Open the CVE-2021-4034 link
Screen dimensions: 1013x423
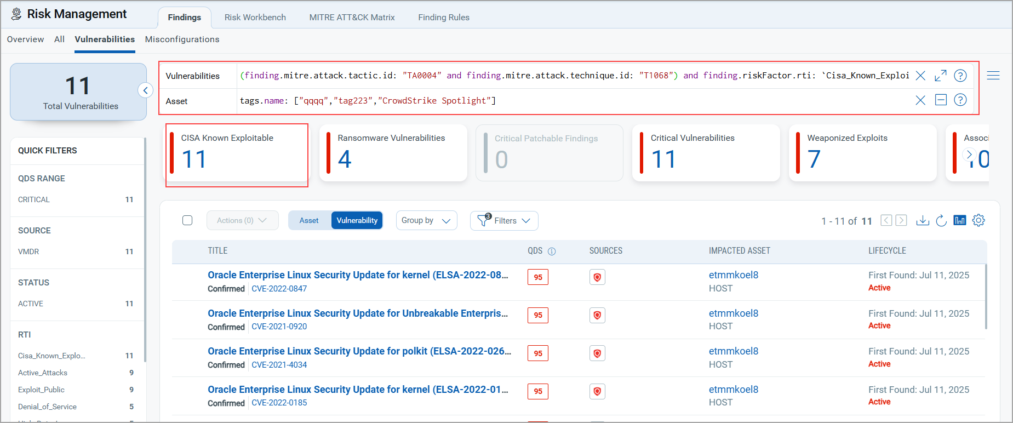click(279, 365)
